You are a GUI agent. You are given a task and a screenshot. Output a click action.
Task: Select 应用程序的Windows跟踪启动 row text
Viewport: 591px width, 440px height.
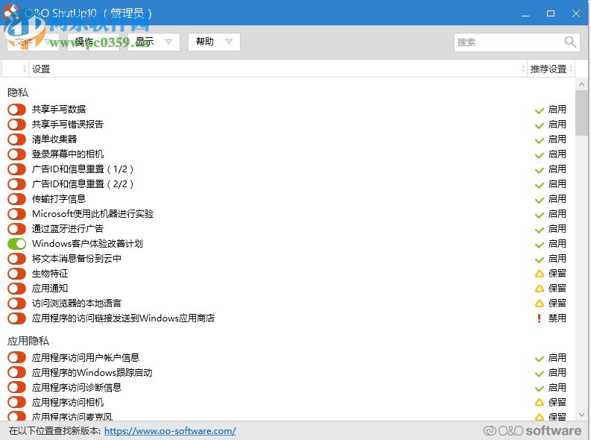point(92,373)
